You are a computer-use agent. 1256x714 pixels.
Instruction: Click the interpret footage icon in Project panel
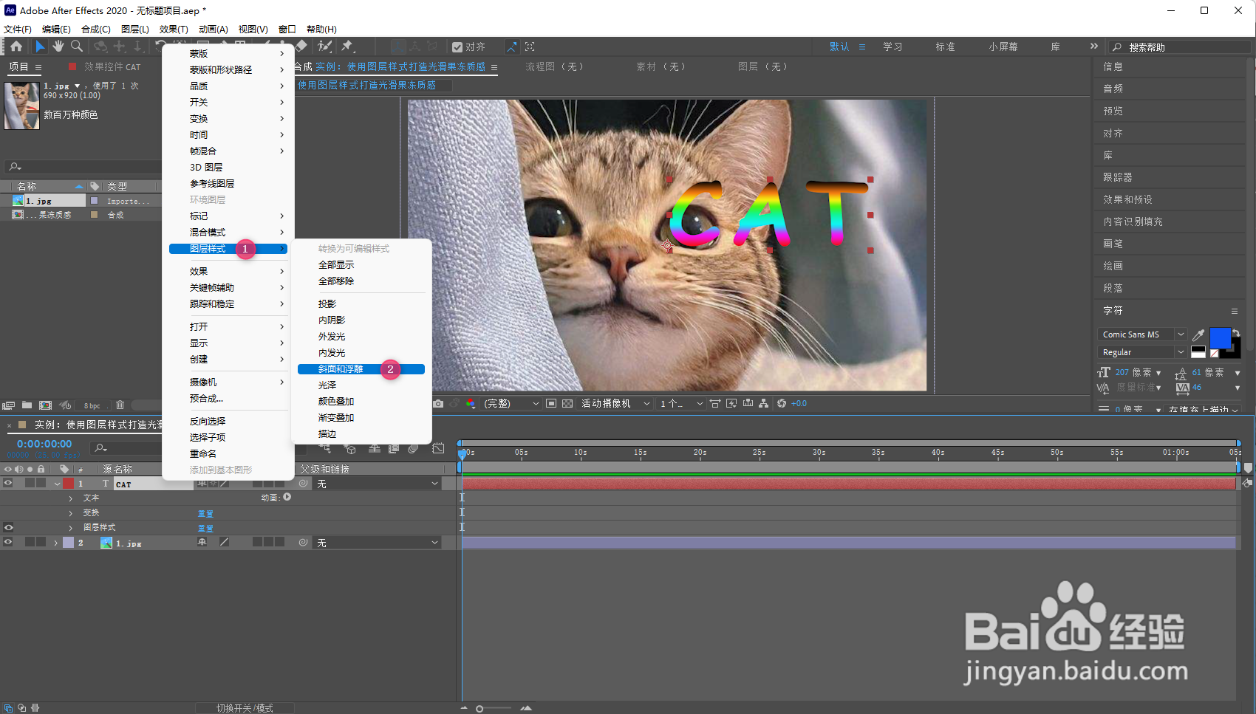coord(9,405)
